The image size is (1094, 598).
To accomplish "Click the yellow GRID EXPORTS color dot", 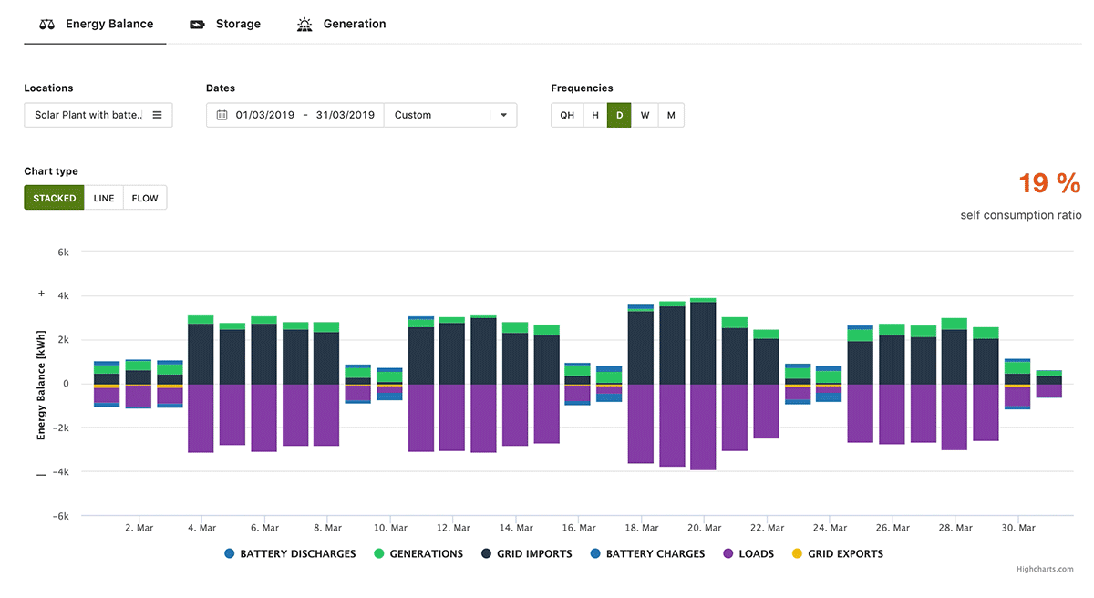I will coord(797,553).
